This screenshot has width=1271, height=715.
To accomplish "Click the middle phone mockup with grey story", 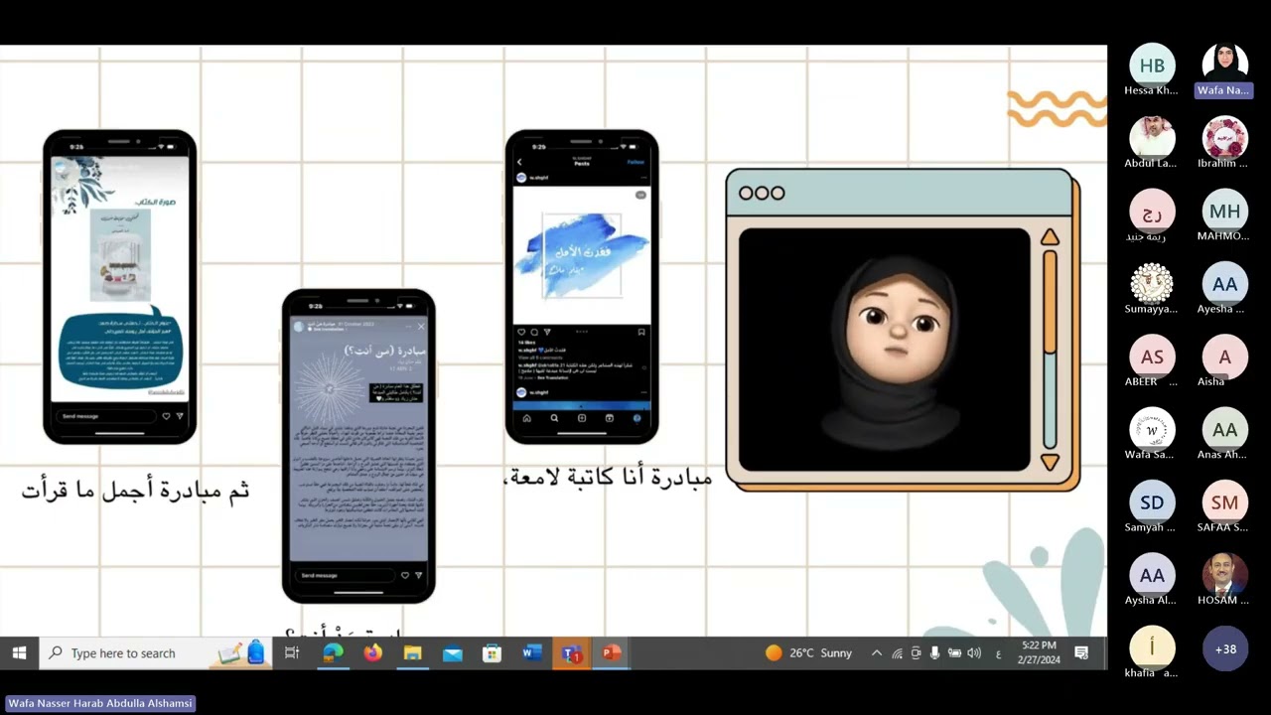I will 358,446.
